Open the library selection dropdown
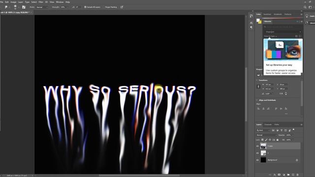 click(x=283, y=31)
